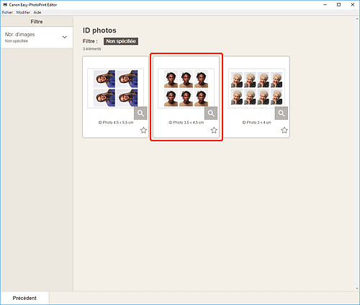The image size is (360, 305).
Task: Open the Modifier menu
Action: [x=23, y=12]
